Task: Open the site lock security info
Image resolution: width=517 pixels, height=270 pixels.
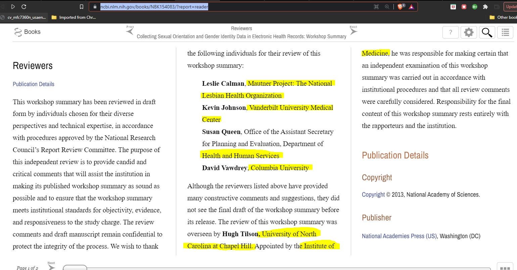Action: tap(95, 7)
